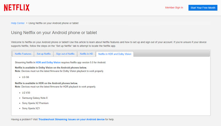221x126 pixels.
Task: Click the page's main title heading
Action: pyautogui.click(x=56, y=32)
